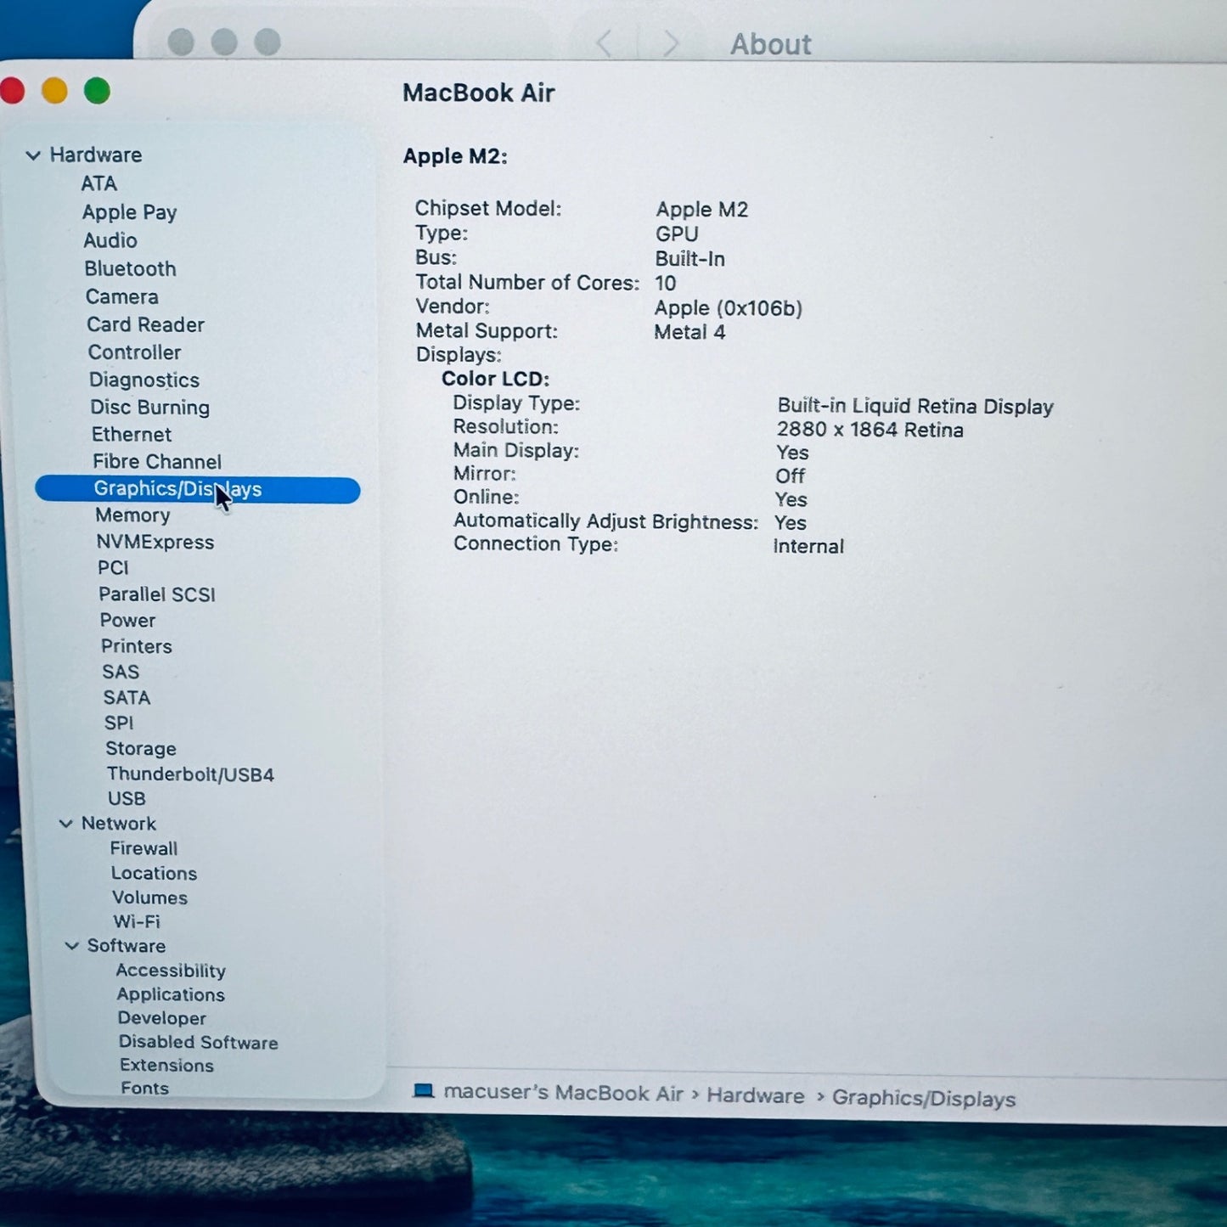Click the Mirror value Off

791,476
